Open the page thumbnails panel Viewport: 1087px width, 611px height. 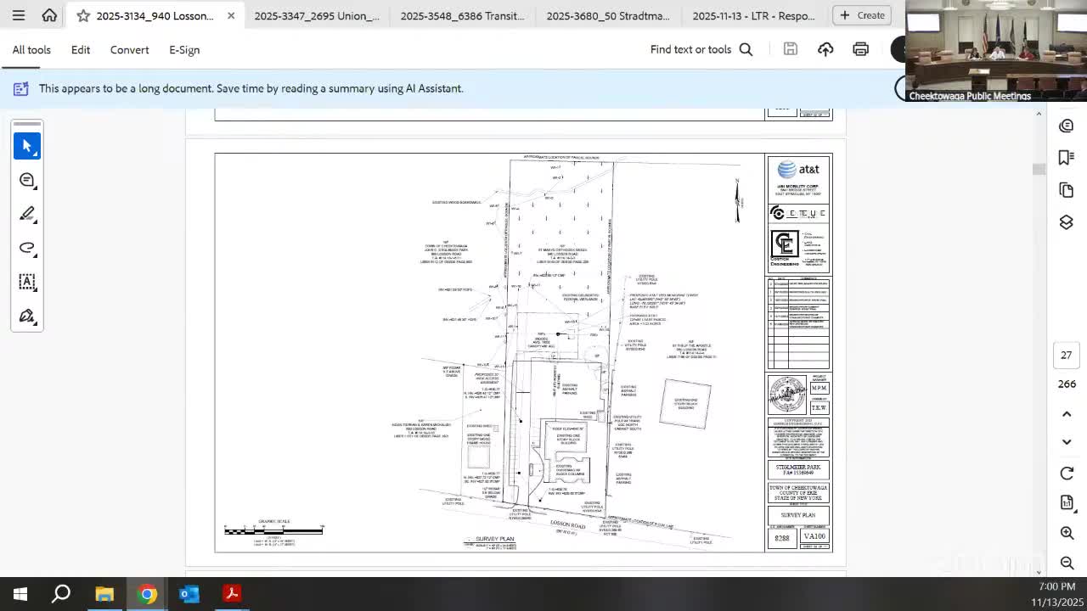(1067, 190)
